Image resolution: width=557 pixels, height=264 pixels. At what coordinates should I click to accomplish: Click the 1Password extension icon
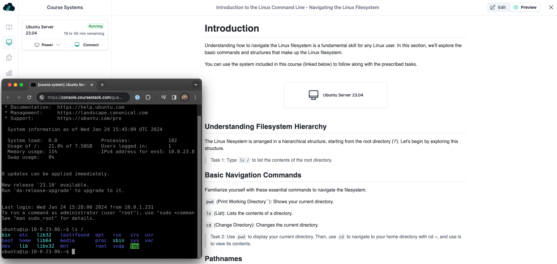coord(137,97)
